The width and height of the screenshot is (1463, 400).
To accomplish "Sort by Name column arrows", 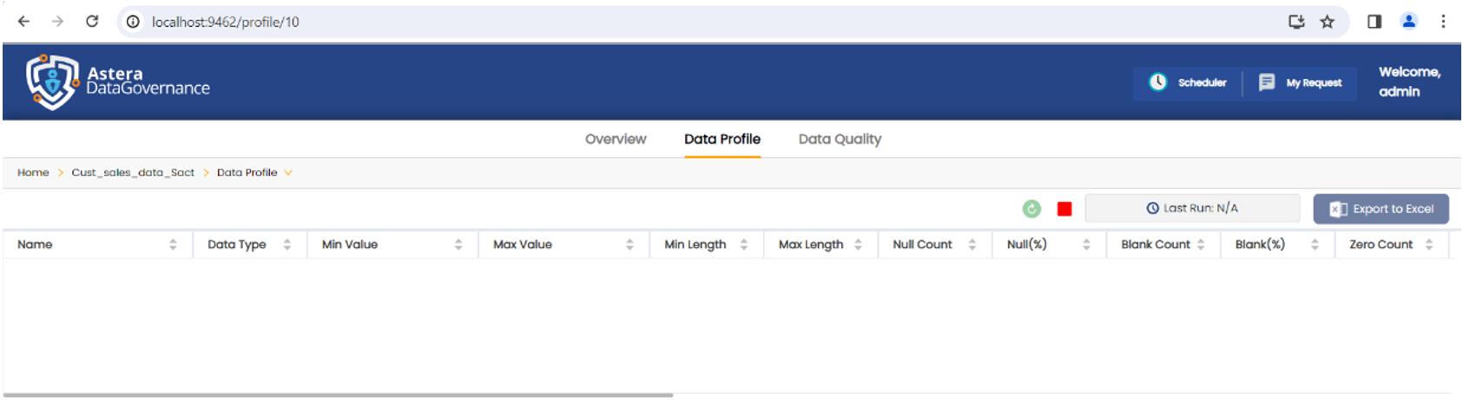I will coord(173,245).
